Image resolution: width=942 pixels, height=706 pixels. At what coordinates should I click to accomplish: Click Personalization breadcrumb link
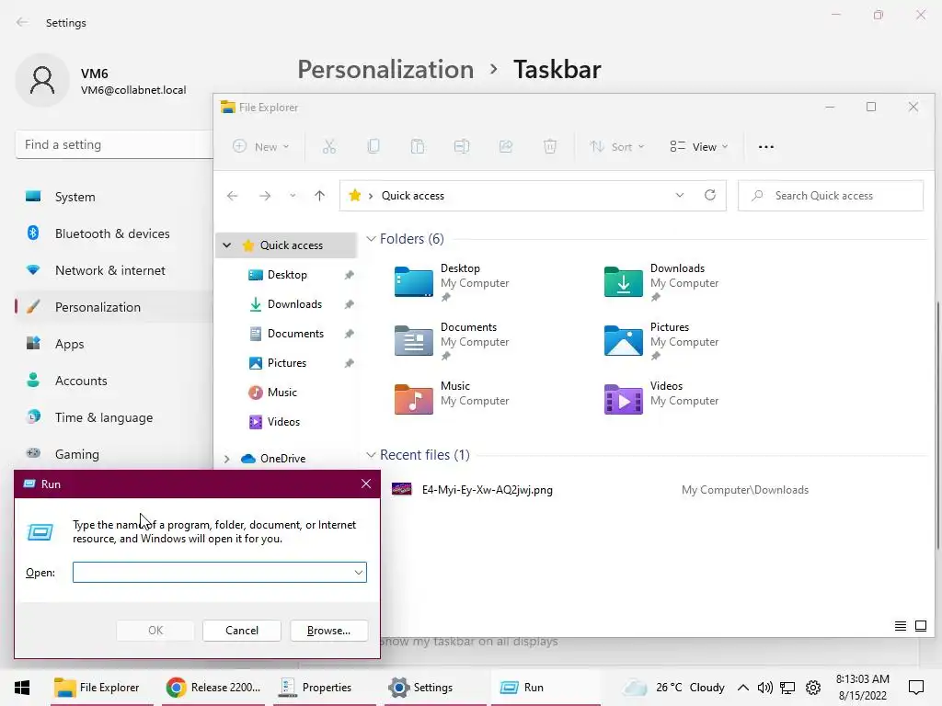point(385,70)
